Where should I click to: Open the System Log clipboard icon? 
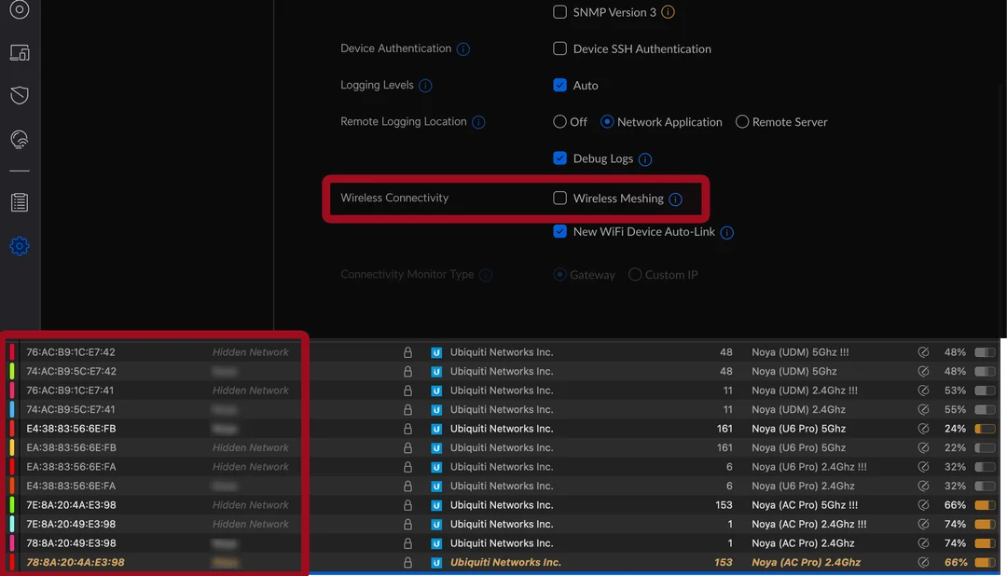pyautogui.click(x=20, y=201)
